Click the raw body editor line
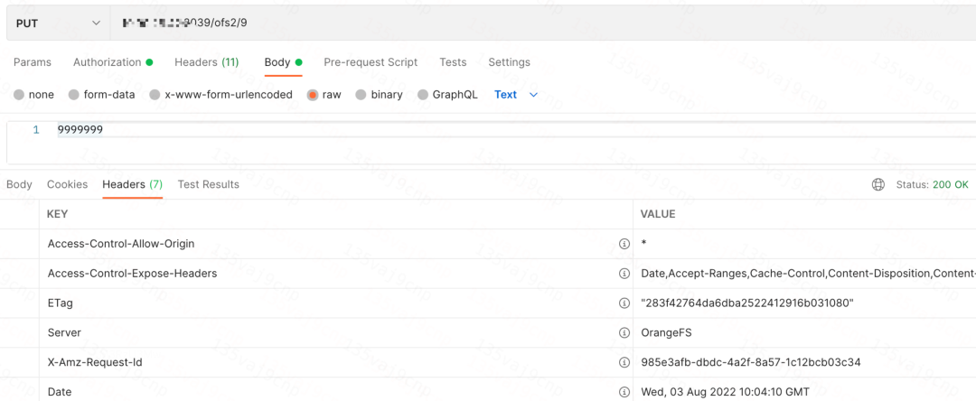The width and height of the screenshot is (976, 401). click(x=452, y=130)
